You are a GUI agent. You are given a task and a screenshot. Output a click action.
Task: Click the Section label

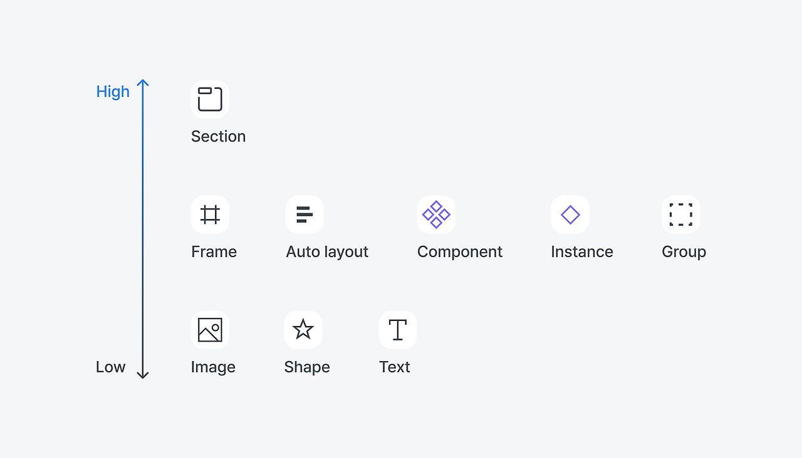pos(218,136)
